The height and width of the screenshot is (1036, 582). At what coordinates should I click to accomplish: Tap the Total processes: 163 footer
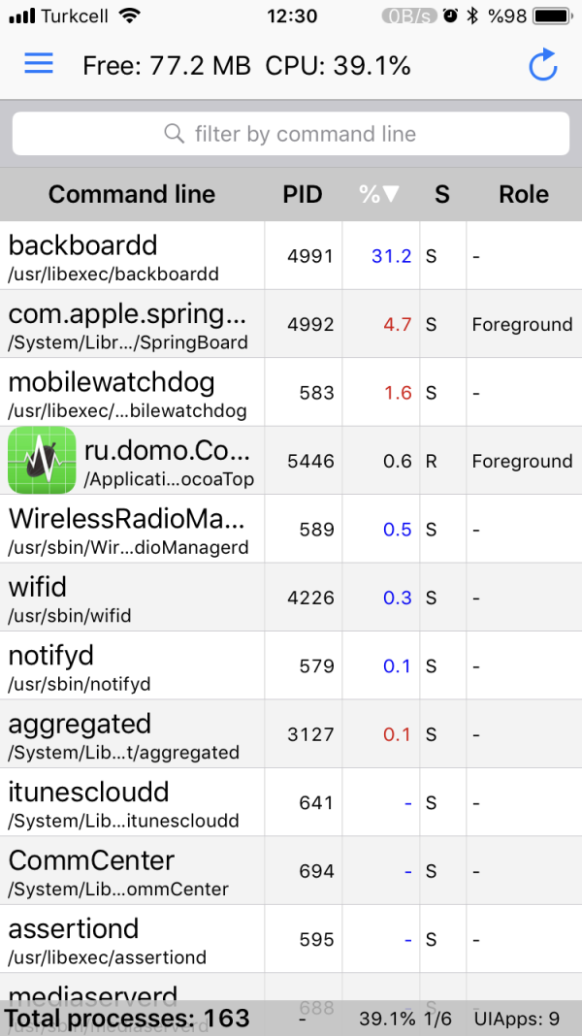pyautogui.click(x=128, y=1019)
